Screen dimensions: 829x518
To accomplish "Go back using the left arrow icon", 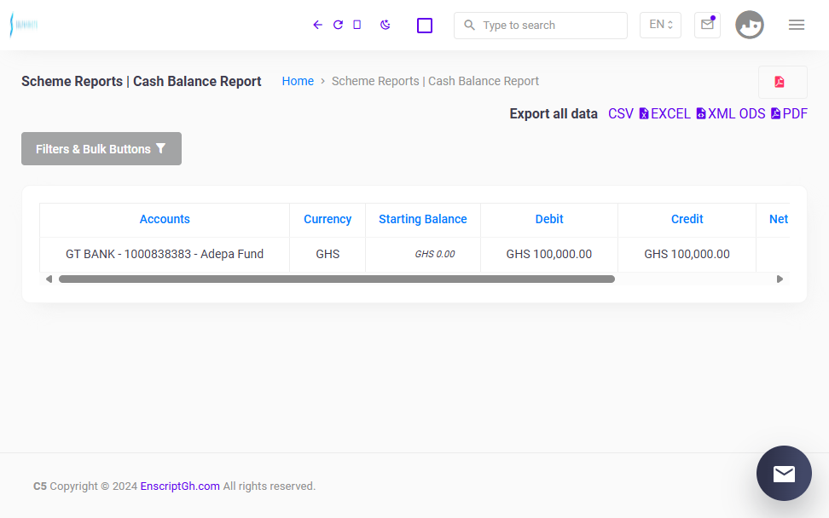I will (x=317, y=25).
